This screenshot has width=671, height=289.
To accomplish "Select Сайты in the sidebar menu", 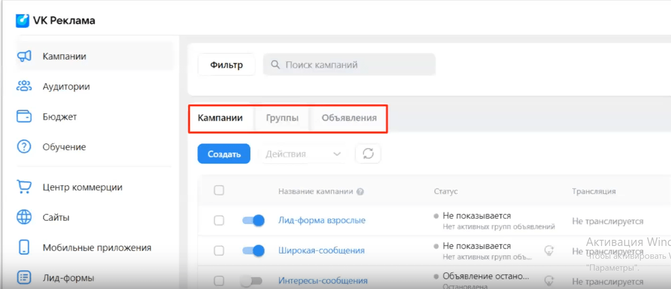I will click(x=56, y=217).
